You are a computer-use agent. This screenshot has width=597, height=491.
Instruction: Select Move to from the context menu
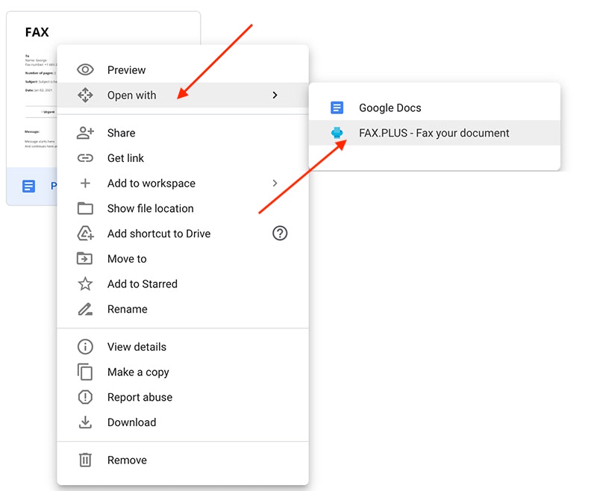(127, 259)
